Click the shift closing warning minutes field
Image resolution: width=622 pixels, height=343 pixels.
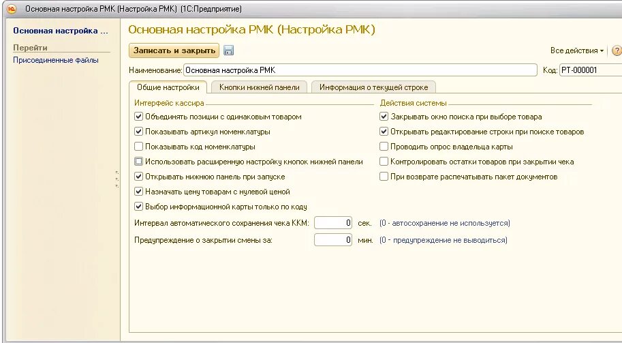333,240
